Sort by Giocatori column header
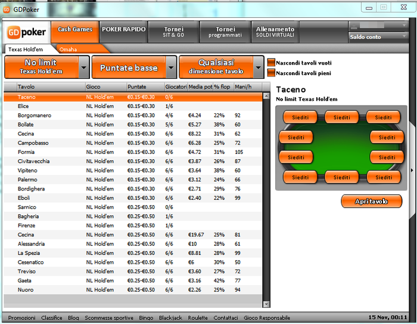417x324 pixels. pyautogui.click(x=176, y=87)
